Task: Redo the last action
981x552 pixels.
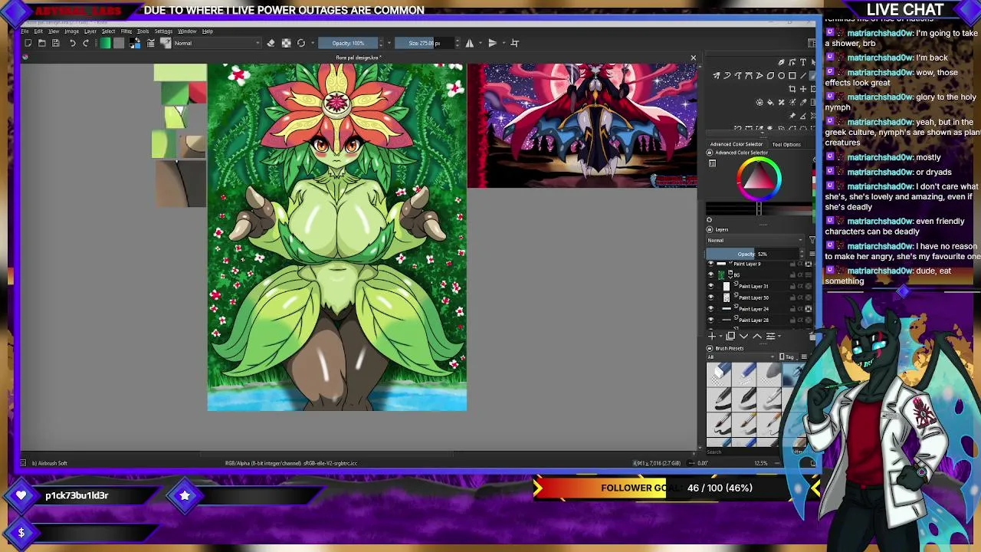Action: pos(86,43)
